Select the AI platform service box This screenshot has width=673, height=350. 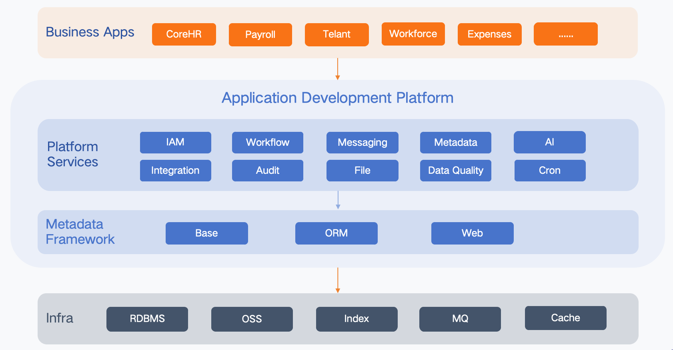point(549,142)
